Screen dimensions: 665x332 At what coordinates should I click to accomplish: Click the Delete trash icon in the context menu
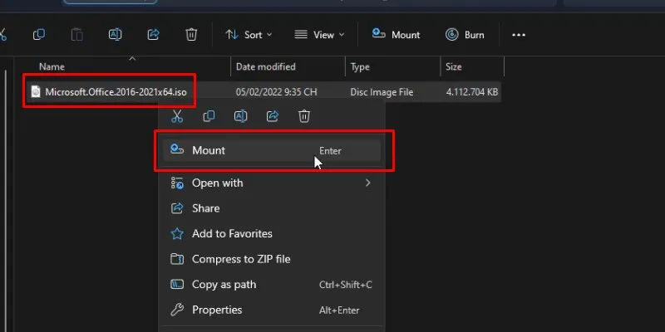pos(304,116)
